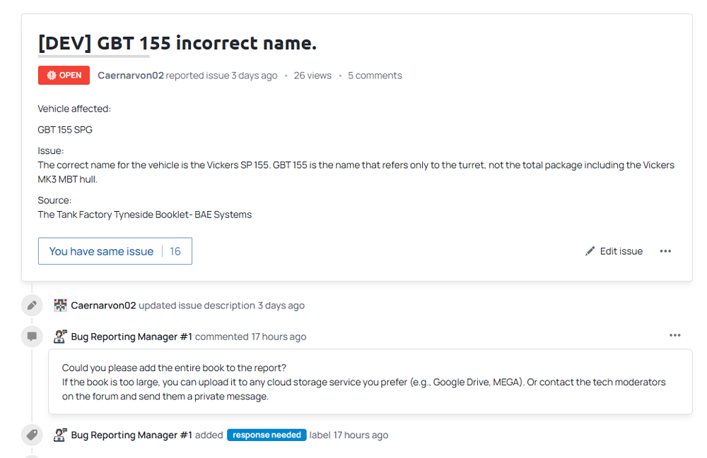Screen dimensions: 707x458
Task: Click the Edit issue text link
Action: pyautogui.click(x=621, y=251)
